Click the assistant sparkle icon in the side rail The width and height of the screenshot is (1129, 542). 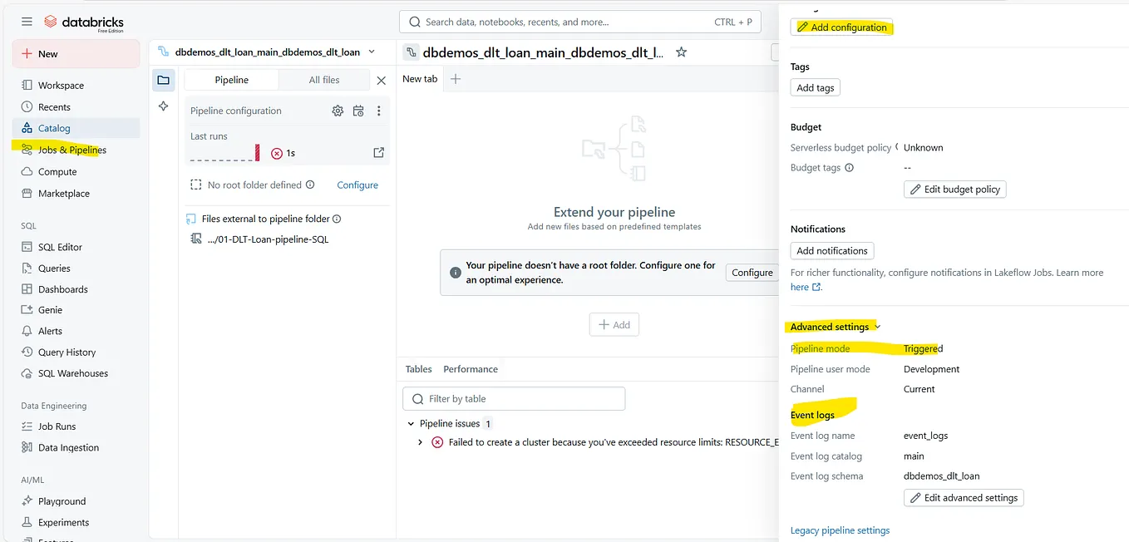[163, 106]
